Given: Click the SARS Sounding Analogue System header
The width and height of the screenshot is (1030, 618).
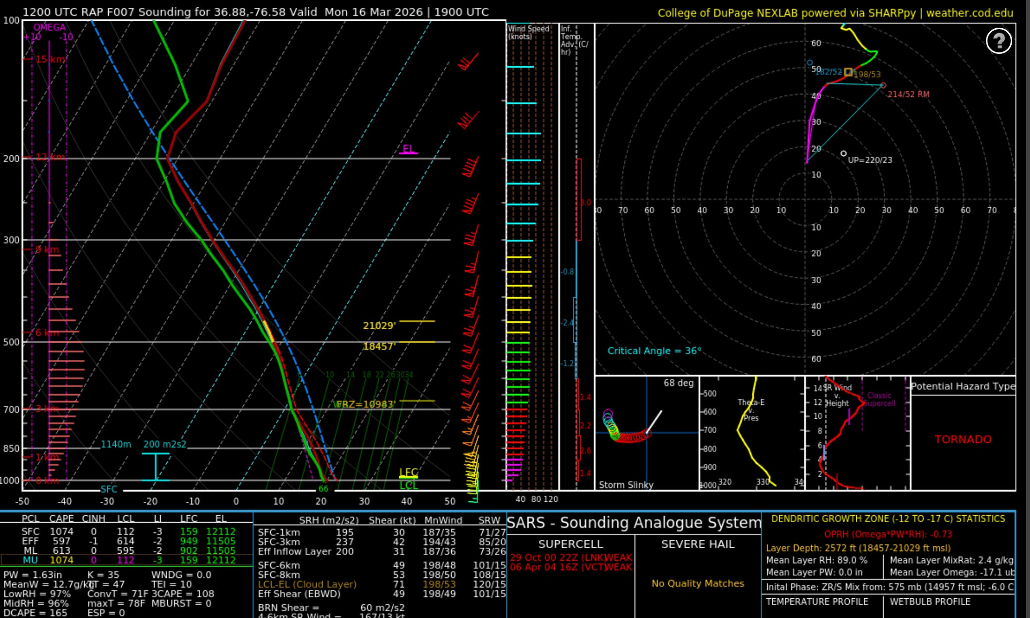Looking at the screenshot, I should (x=634, y=523).
